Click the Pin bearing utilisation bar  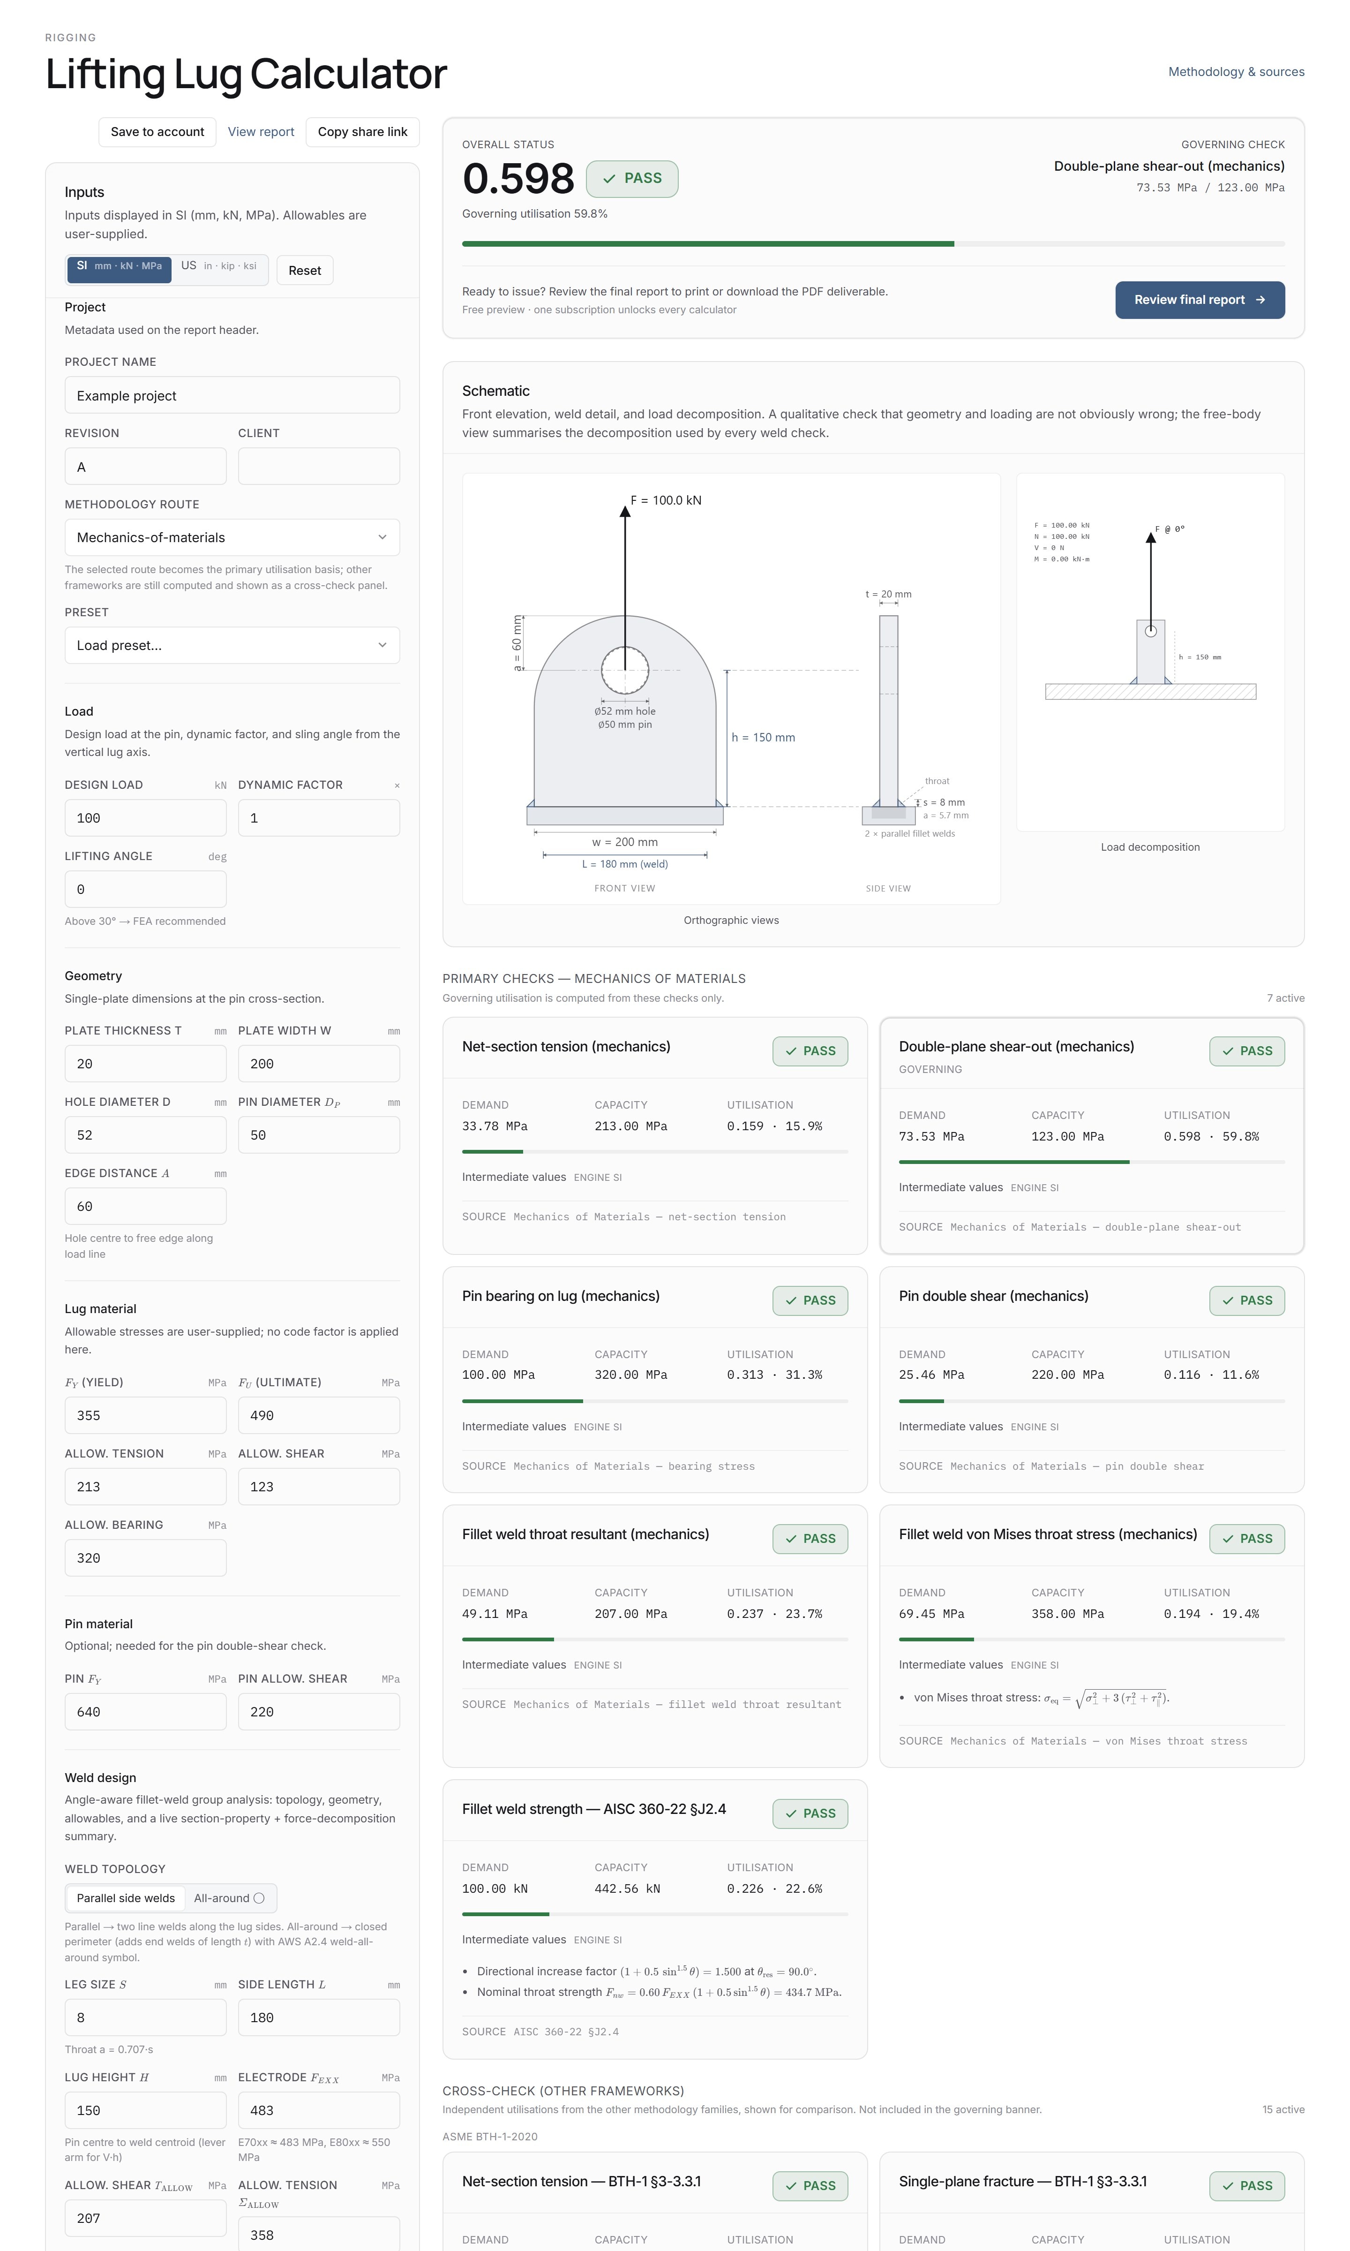[x=655, y=1401]
